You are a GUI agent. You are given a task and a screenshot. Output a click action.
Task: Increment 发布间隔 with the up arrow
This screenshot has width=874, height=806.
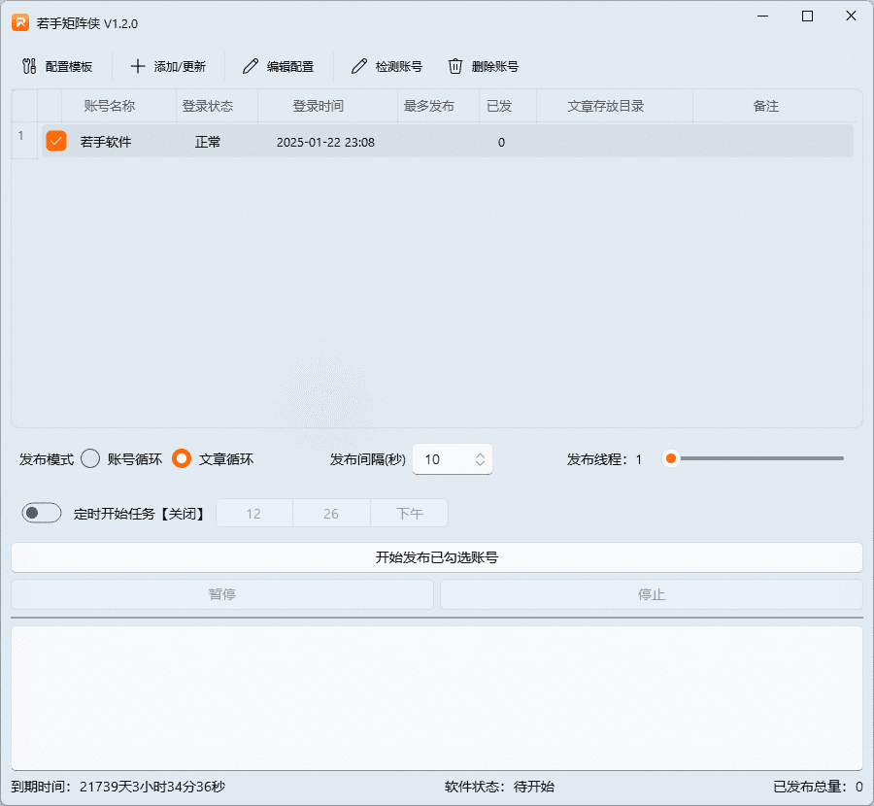[480, 453]
